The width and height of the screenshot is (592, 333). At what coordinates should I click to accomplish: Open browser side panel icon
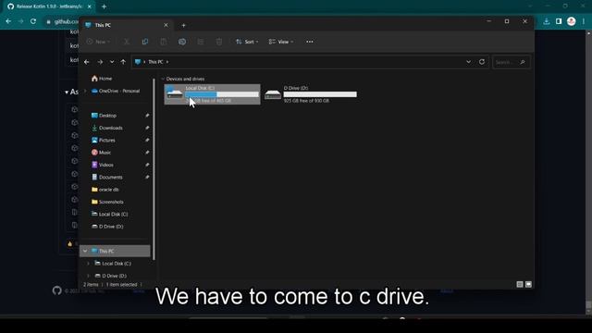pyautogui.click(x=559, y=21)
